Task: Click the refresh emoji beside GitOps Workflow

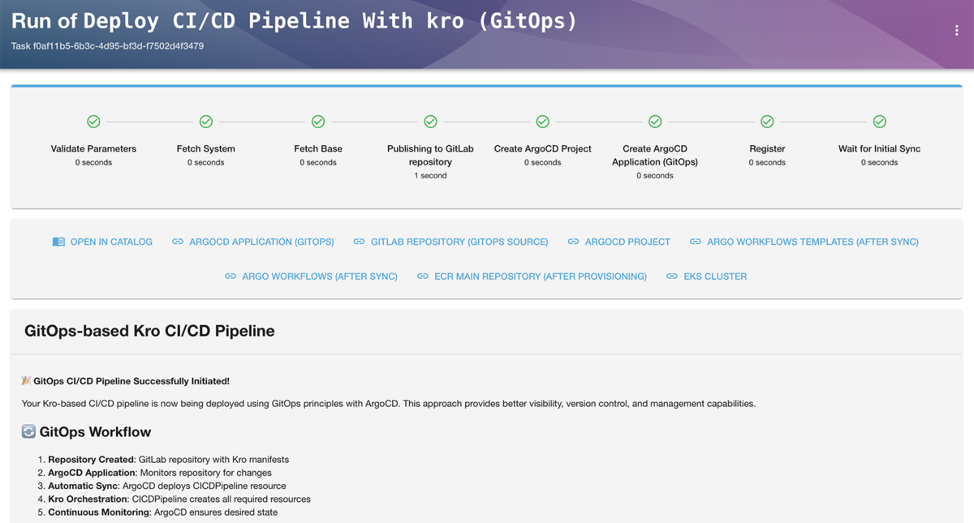Action: pos(28,431)
